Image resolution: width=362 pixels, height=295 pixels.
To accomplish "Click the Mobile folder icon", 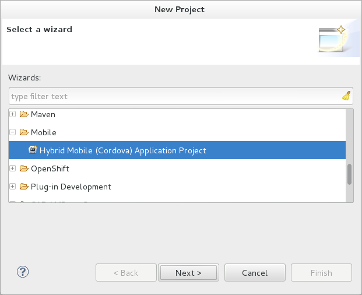I will (x=24, y=132).
